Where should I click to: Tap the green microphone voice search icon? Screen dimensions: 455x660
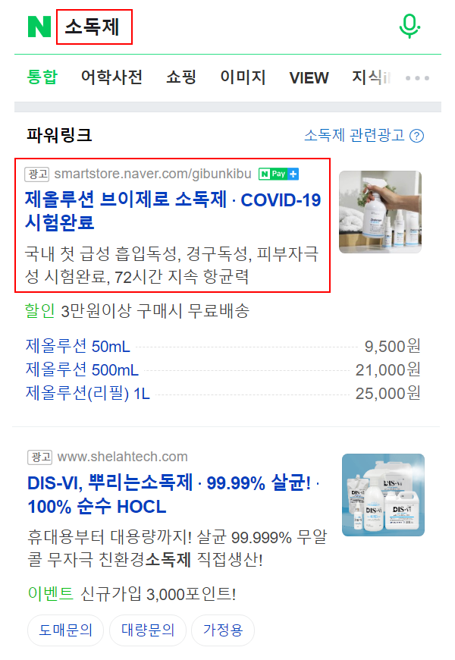[x=409, y=26]
